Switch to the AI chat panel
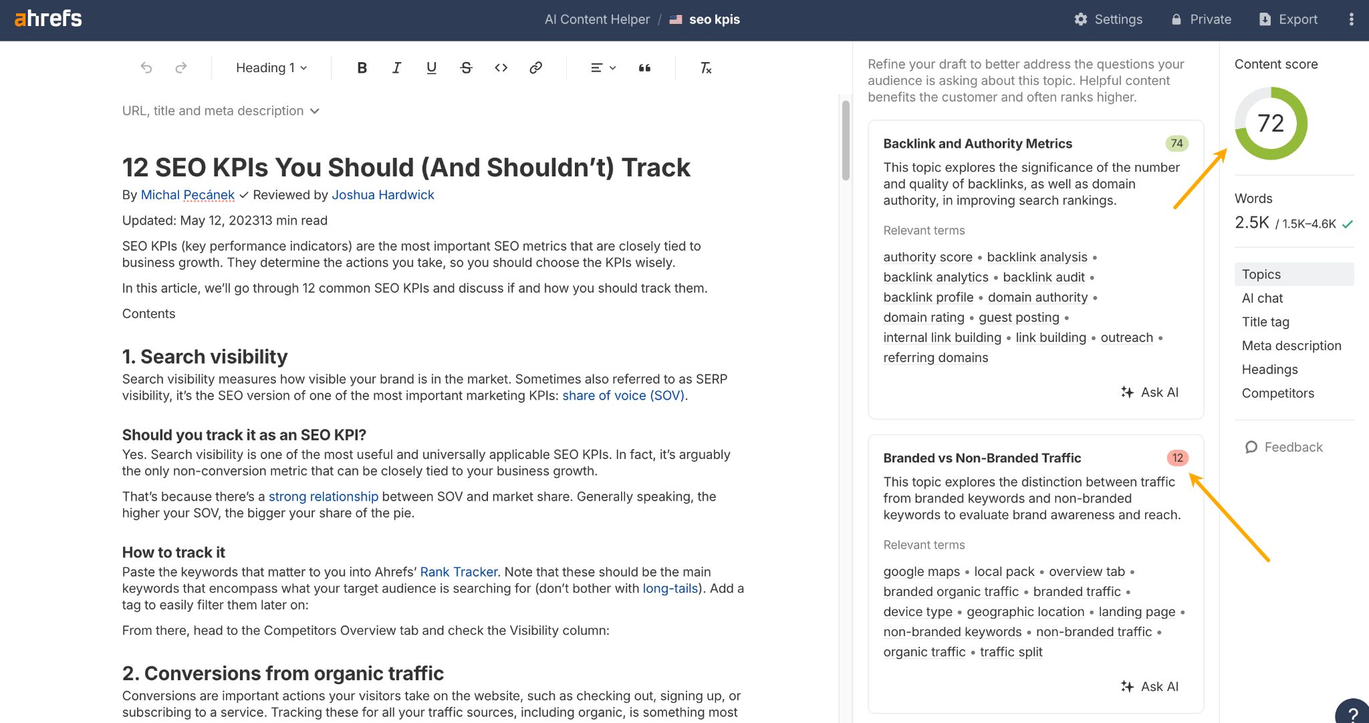This screenshot has height=723, width=1369. tap(1262, 298)
